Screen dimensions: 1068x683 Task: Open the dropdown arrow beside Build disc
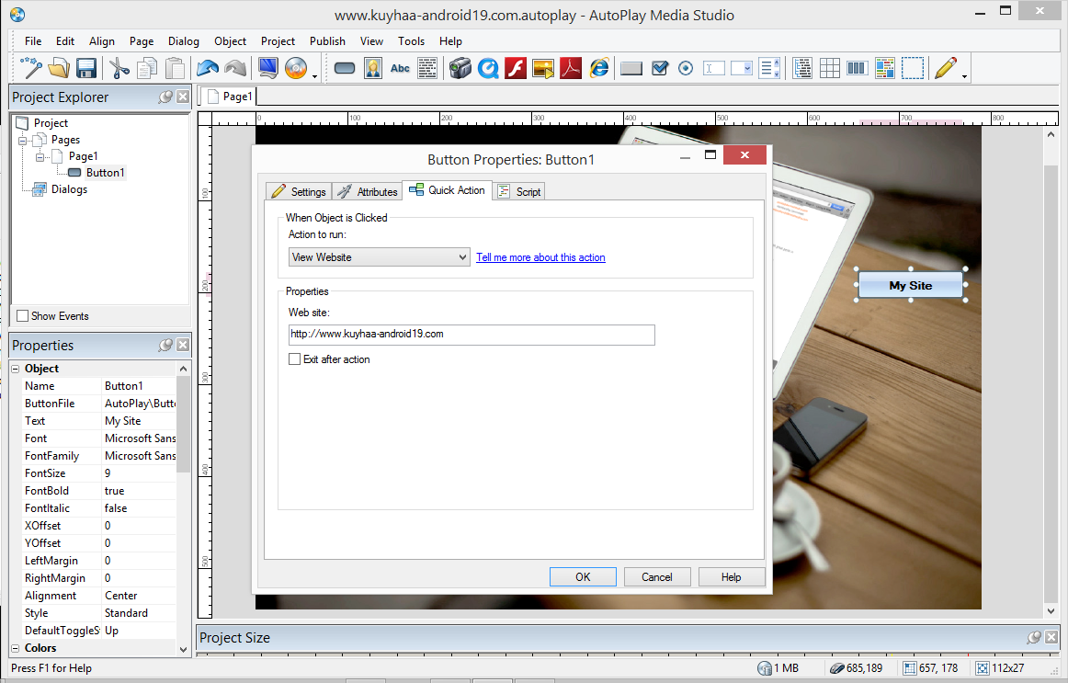(x=314, y=76)
